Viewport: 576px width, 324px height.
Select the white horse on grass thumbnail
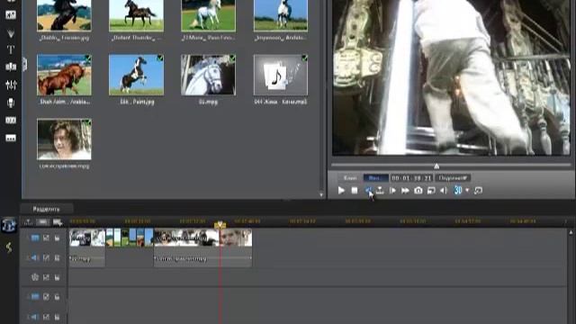coord(208,15)
